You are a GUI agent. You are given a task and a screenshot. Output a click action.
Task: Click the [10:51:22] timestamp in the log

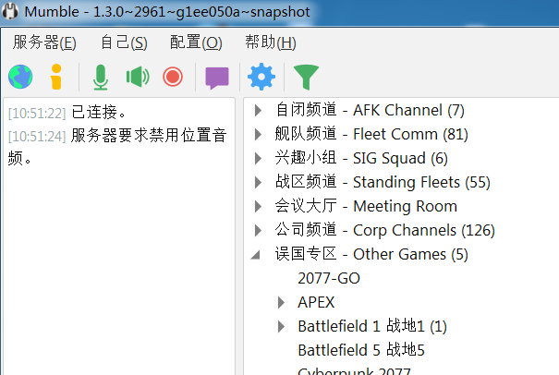[37, 114]
